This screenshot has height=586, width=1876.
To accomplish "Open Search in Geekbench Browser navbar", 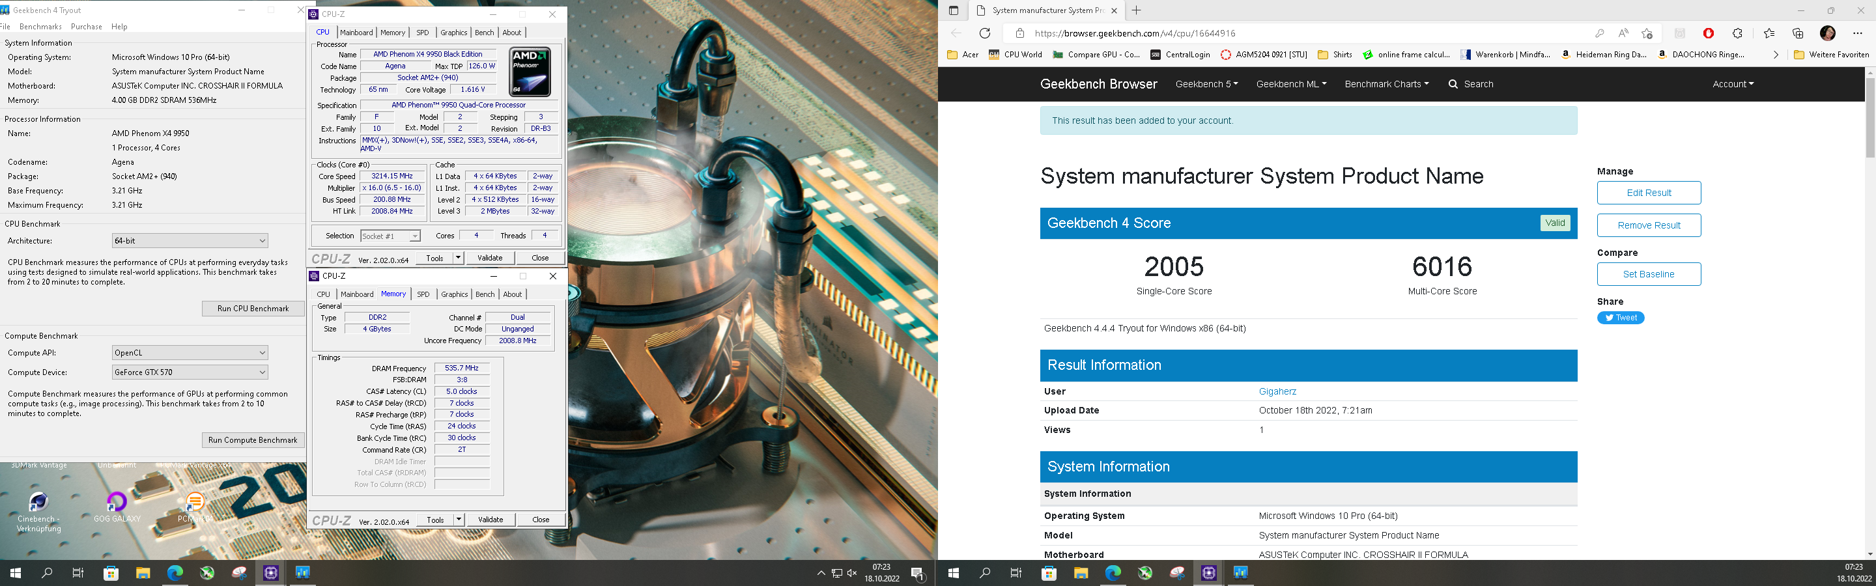I will click(1471, 84).
